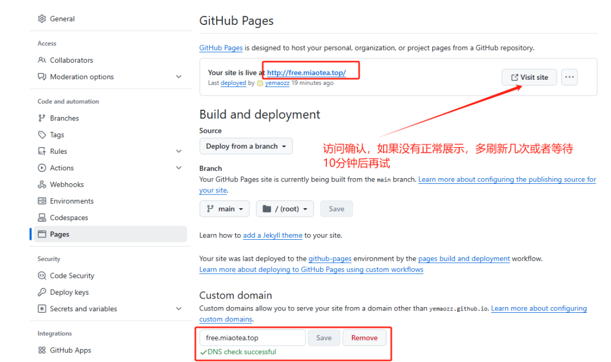Select Tags in the sidebar
This screenshot has width=611, height=362.
click(57, 135)
